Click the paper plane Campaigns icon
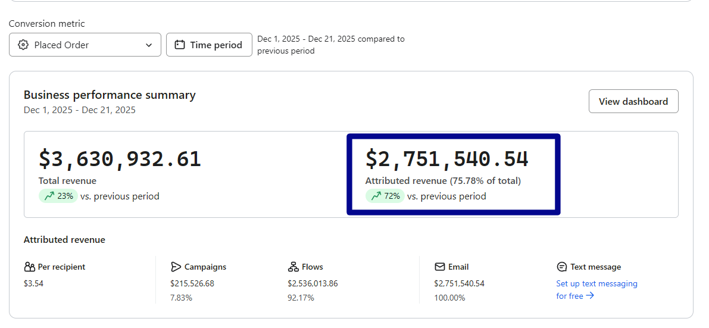Screen dimensions: 709x328 click(x=176, y=267)
